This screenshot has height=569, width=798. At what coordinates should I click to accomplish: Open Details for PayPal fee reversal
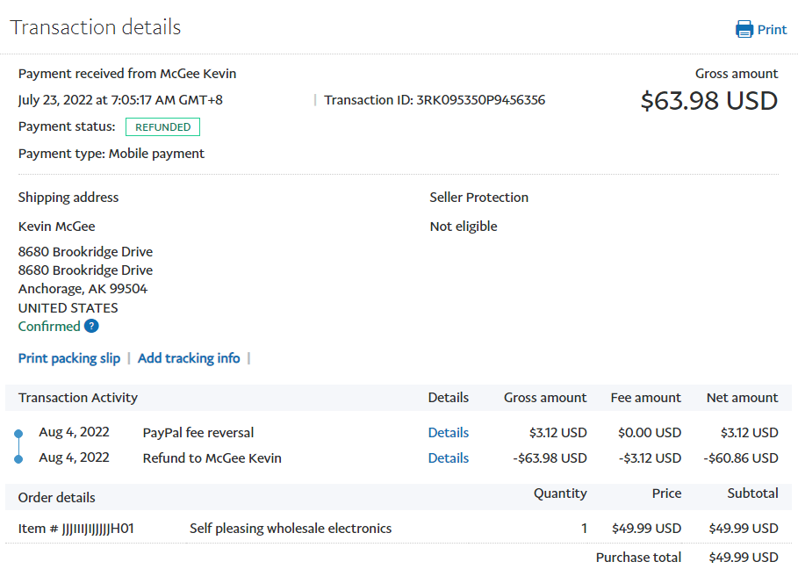coord(448,432)
